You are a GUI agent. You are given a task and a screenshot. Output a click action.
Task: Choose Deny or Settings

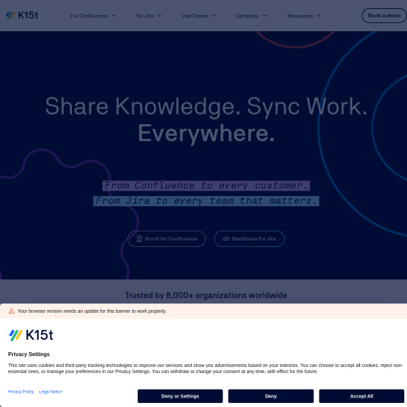tap(180, 396)
